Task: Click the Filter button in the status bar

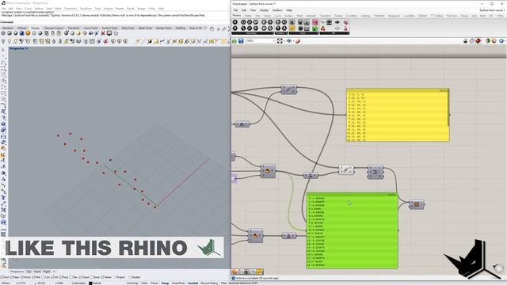Action: pos(223,283)
